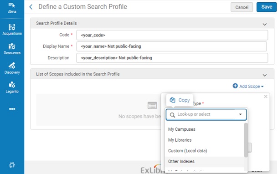Save the custom search profile
Screen dimensions: 278x174
click(x=267, y=7)
